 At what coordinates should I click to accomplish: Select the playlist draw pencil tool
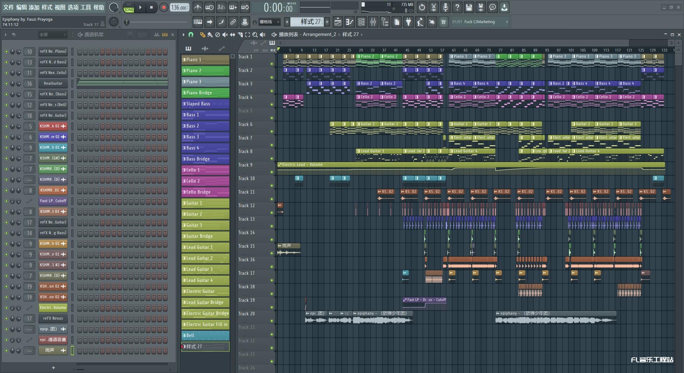202,35
